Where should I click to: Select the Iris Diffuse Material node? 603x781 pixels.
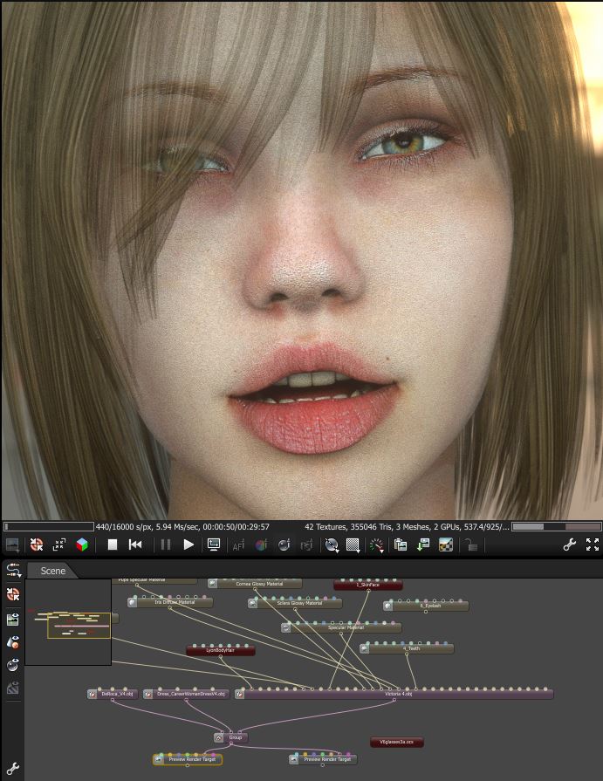(170, 602)
